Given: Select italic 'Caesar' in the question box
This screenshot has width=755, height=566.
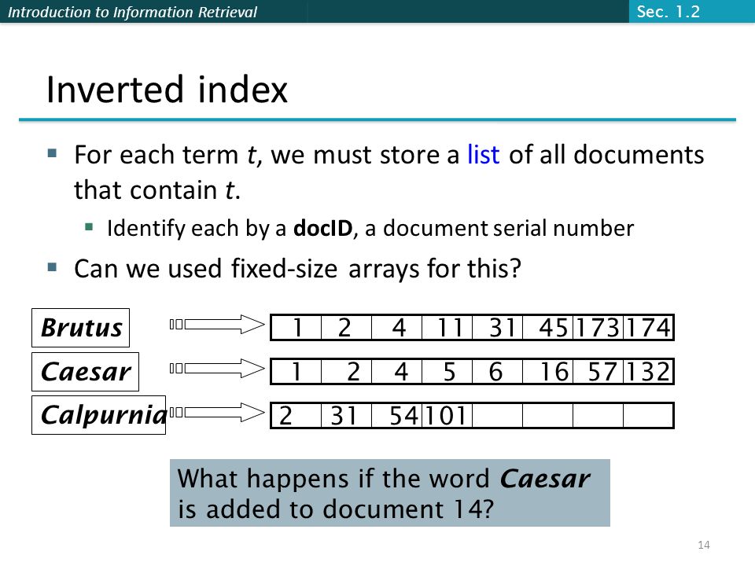Looking at the screenshot, I should (545, 479).
